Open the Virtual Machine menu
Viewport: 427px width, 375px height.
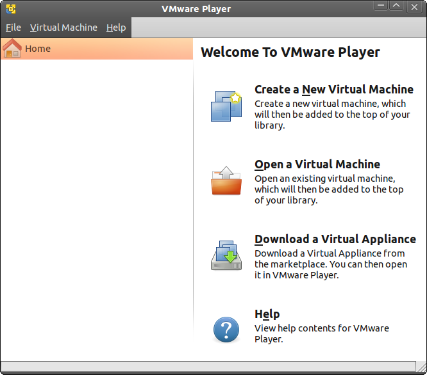pos(63,28)
